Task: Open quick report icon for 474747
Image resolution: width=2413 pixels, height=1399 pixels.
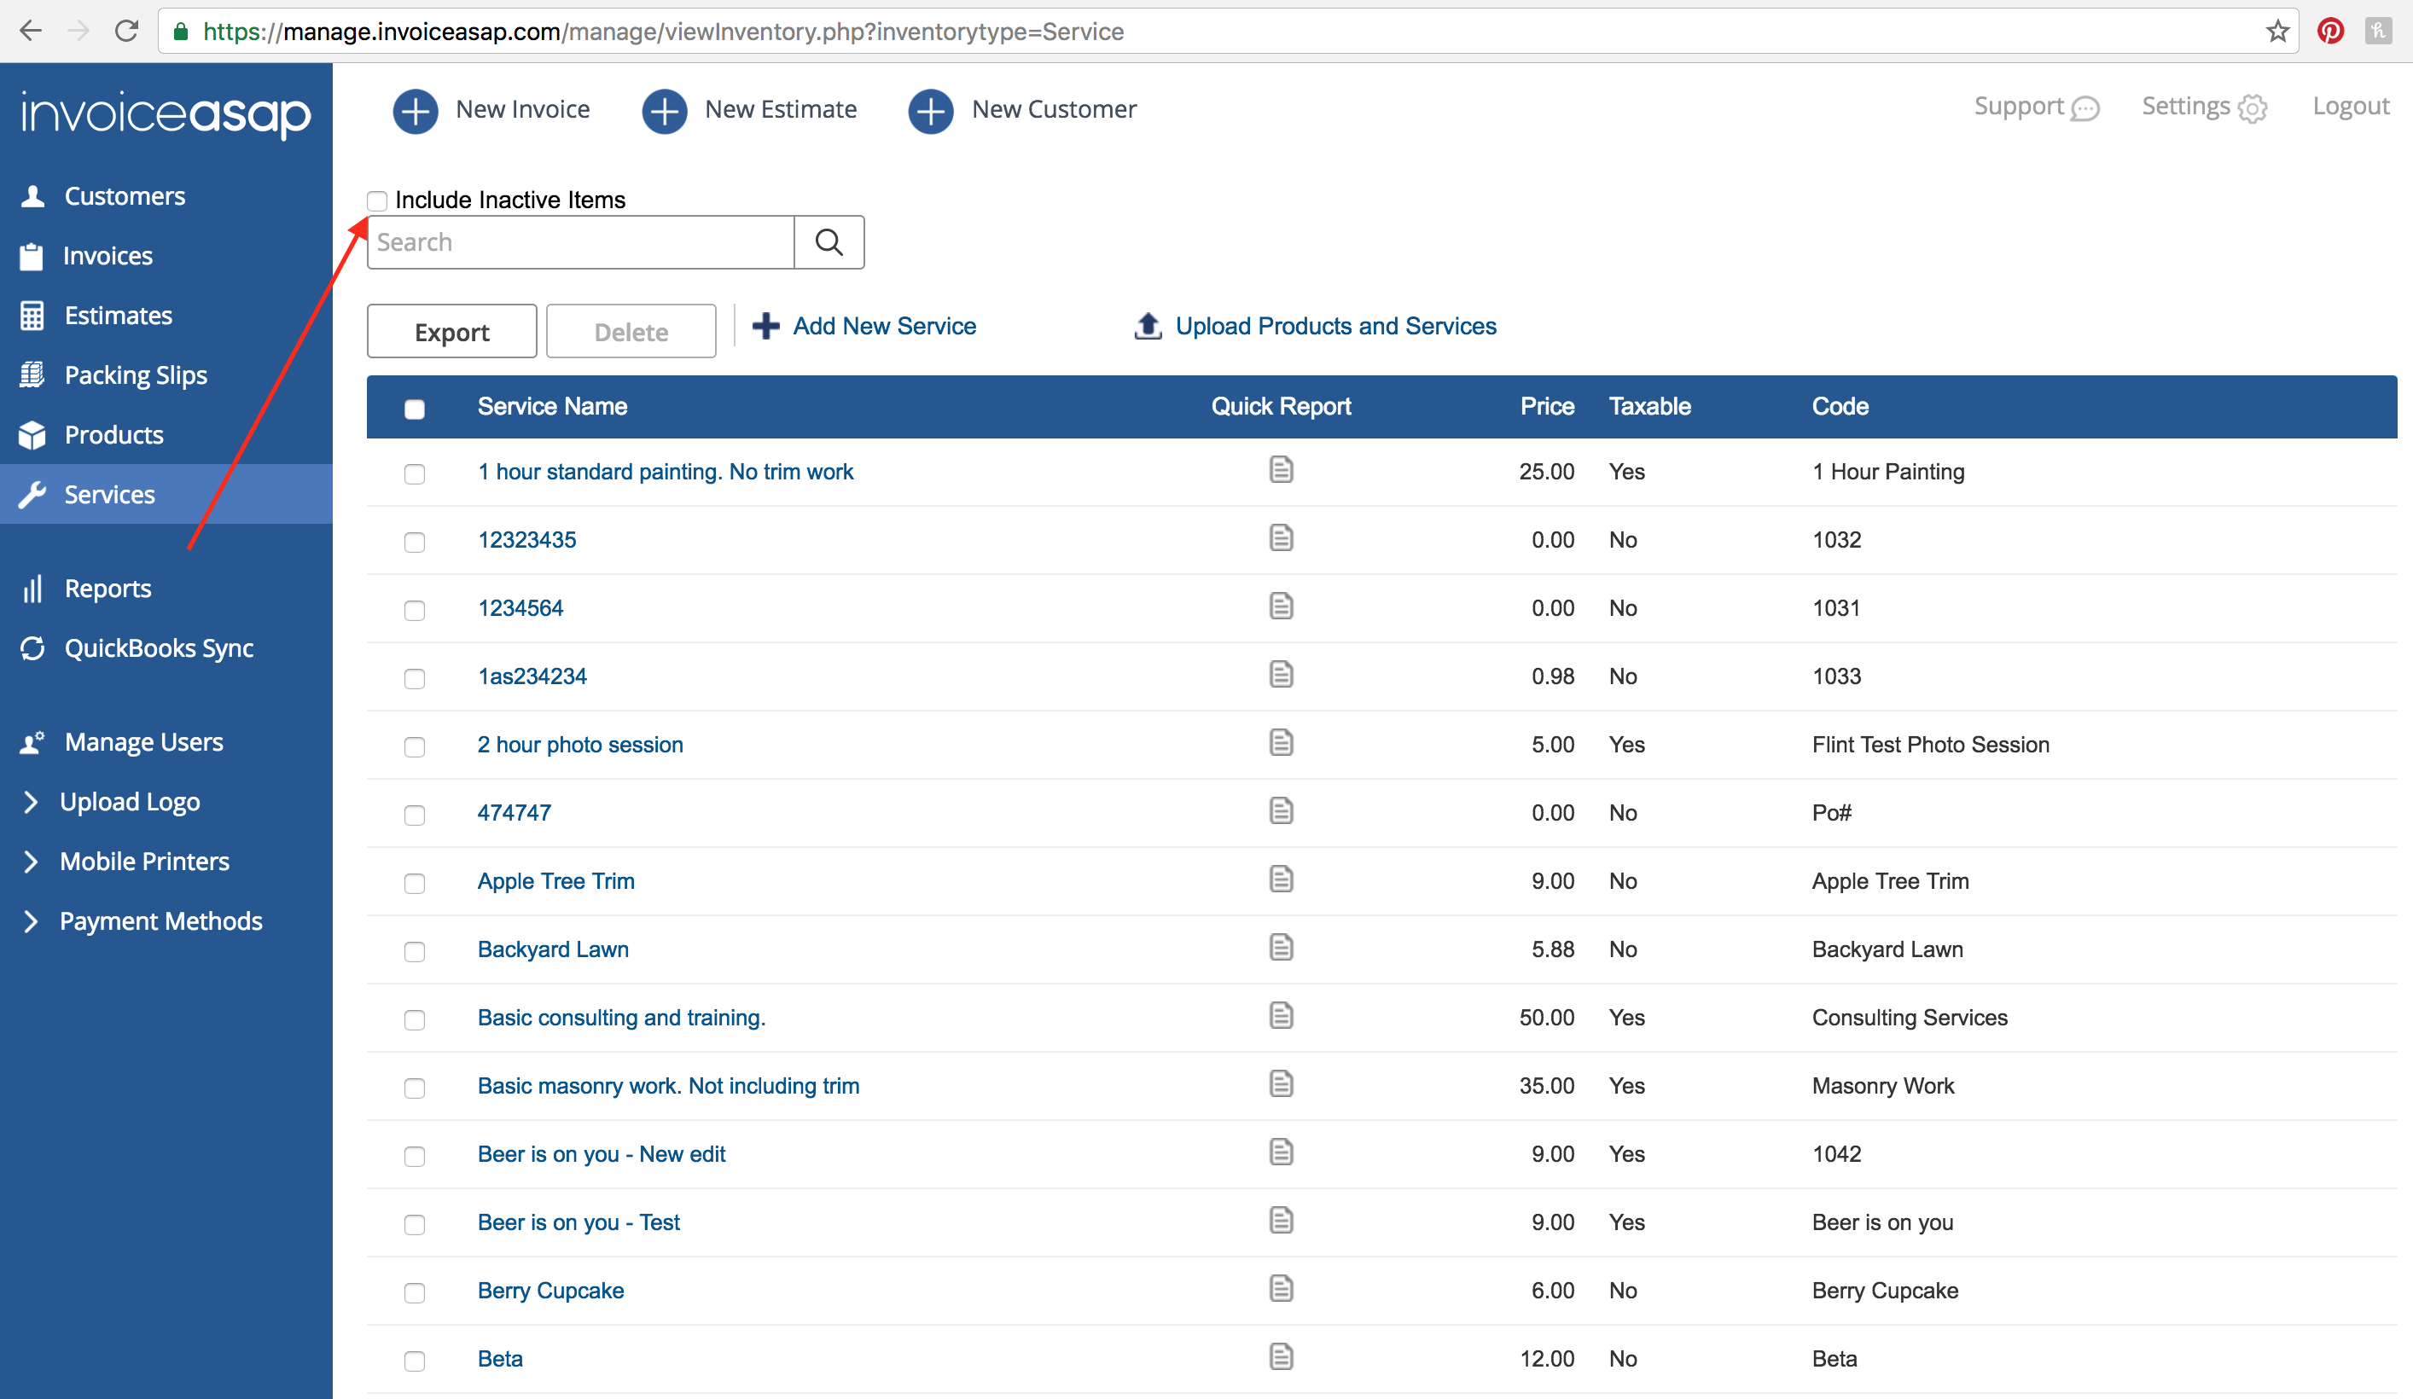Action: [x=1282, y=810]
